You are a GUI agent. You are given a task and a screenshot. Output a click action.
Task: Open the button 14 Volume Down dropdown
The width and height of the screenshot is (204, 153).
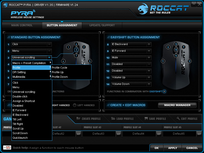pos(149,84)
